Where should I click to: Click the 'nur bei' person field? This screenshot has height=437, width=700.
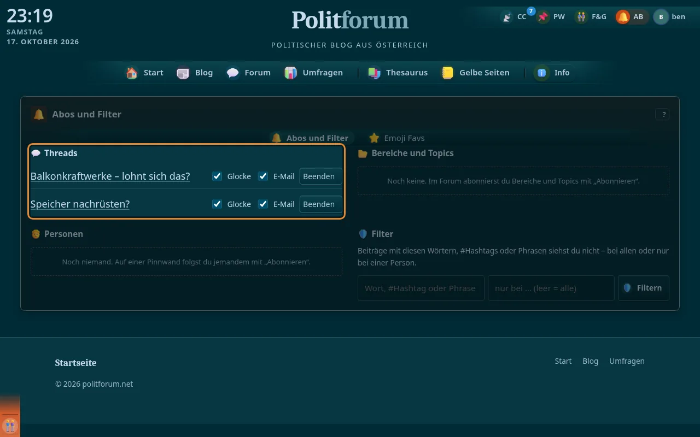click(551, 288)
